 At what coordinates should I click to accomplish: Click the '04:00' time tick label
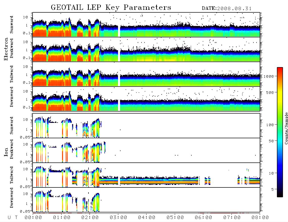tap(147, 218)
